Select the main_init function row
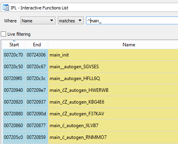Image resolution: width=178 pixels, height=144 pixels. [113, 55]
